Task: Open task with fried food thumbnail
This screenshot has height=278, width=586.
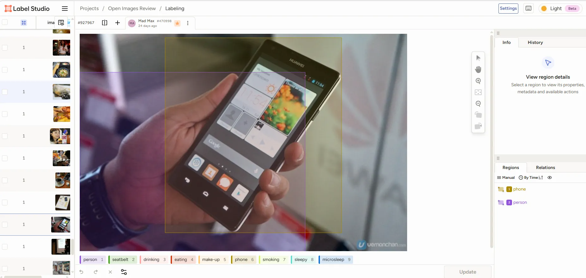Action: [x=62, y=114]
